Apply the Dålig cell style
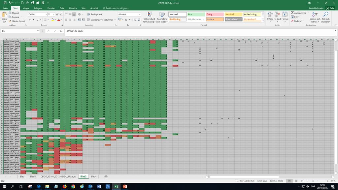The height and width of the screenshot is (190, 338). 215,14
